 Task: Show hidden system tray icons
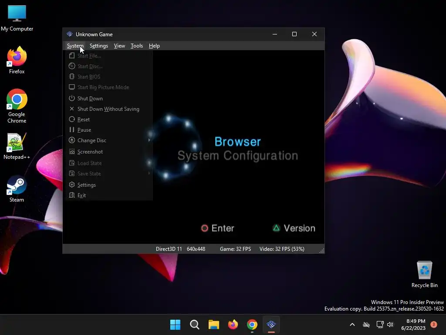(352, 325)
